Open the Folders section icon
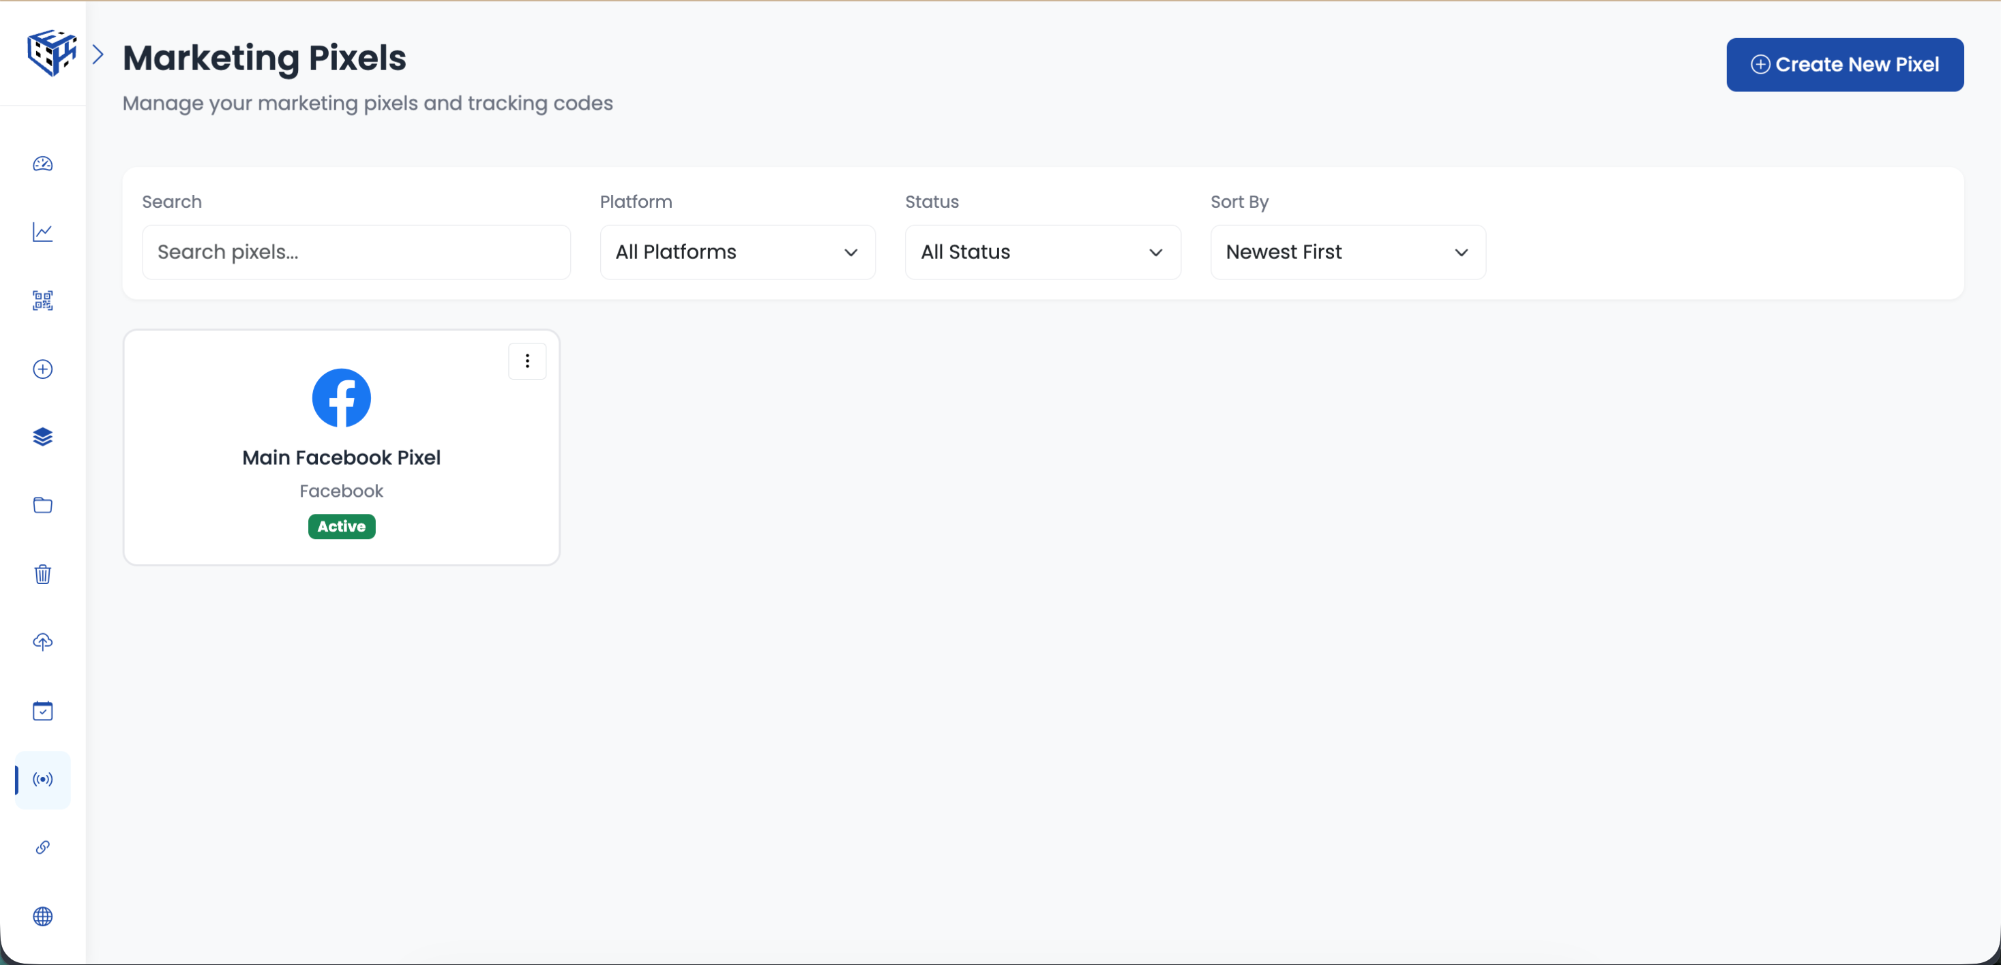Viewport: 2001px width, 965px height. (43, 504)
